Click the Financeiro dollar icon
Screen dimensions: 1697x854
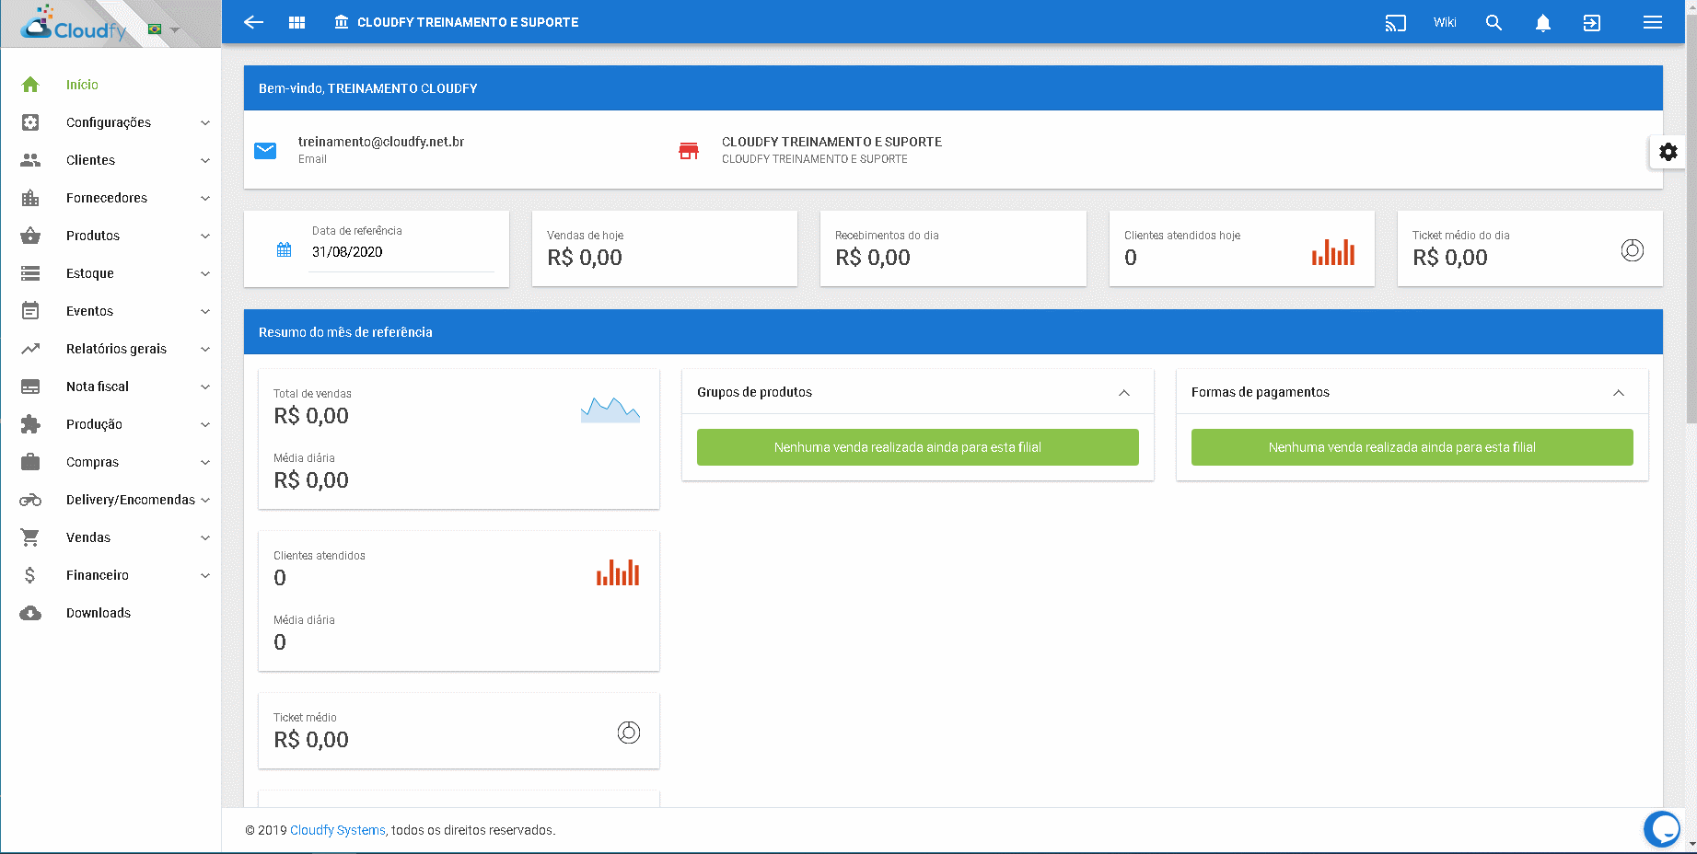tap(30, 575)
